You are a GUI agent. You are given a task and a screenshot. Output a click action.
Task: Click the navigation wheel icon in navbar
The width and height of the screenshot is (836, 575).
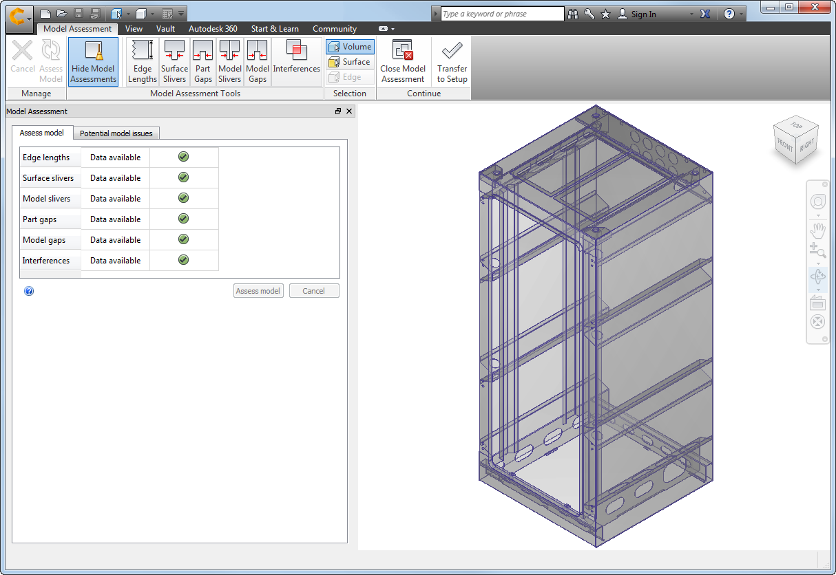tap(817, 202)
